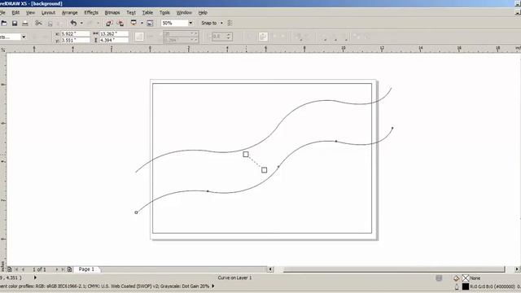Click the y position field 3.551
The image size is (521, 293).
click(x=75, y=40)
